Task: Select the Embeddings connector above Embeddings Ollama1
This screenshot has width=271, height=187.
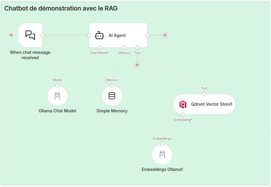Action: (162, 144)
